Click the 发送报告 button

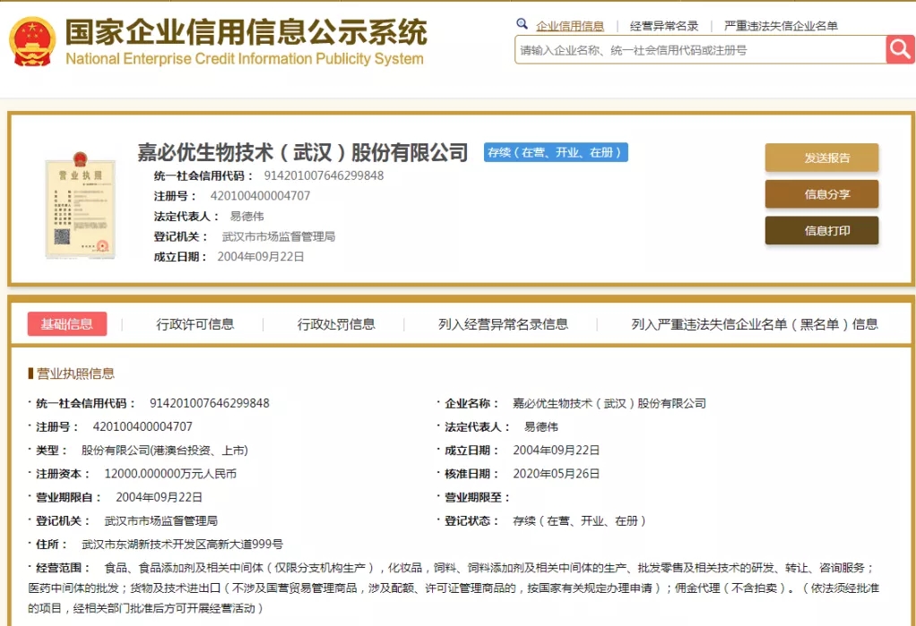[821, 158]
